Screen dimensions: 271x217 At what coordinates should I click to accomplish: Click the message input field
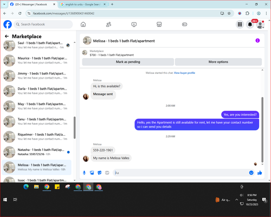tap(180, 173)
